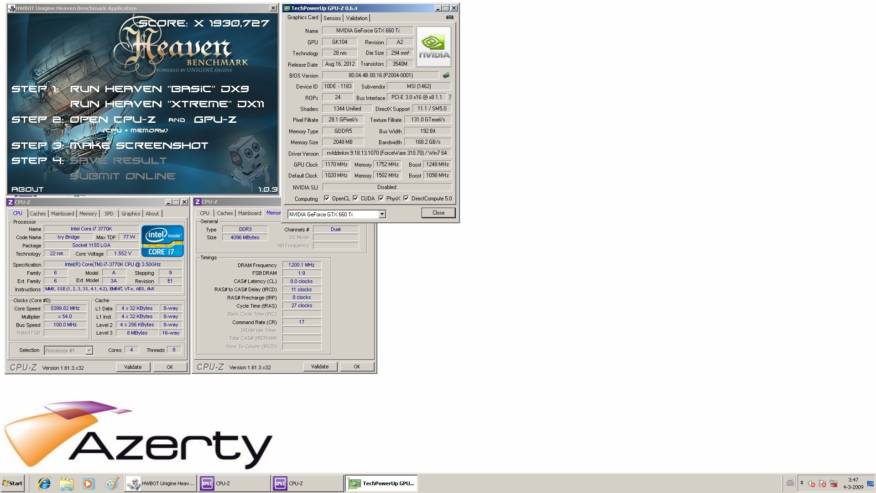876x493 pixels.
Task: Open the Processor #1 selection dropdown
Action: pyautogui.click(x=89, y=351)
